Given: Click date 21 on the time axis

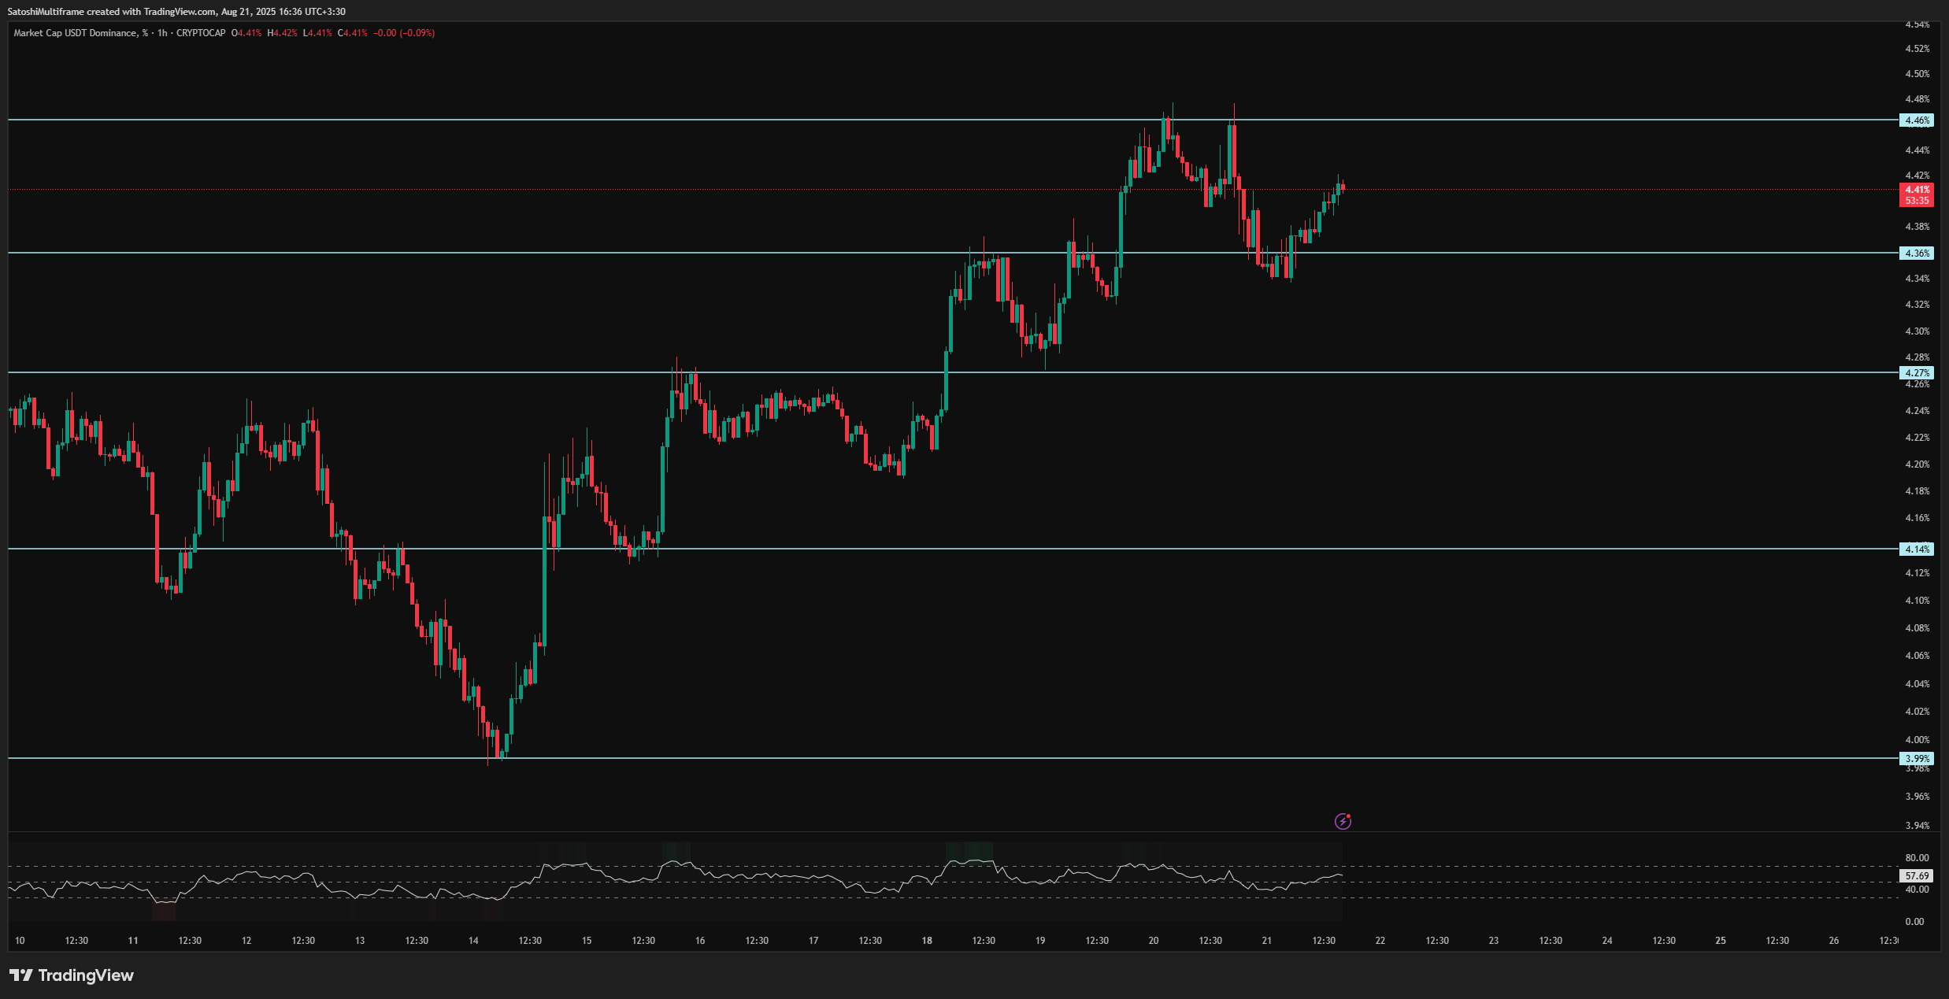Looking at the screenshot, I should pyautogui.click(x=1267, y=941).
